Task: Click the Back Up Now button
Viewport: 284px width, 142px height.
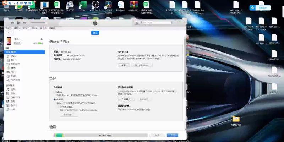Action: tap(126, 99)
